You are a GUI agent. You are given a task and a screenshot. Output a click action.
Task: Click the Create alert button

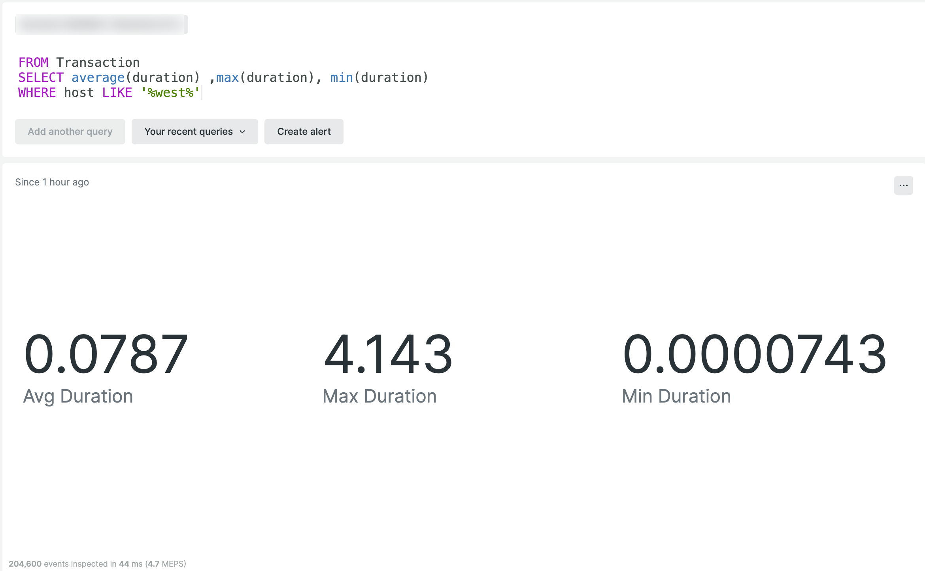[x=304, y=132]
